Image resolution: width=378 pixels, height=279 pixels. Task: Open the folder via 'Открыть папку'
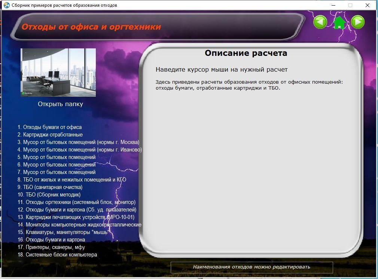tap(60, 104)
